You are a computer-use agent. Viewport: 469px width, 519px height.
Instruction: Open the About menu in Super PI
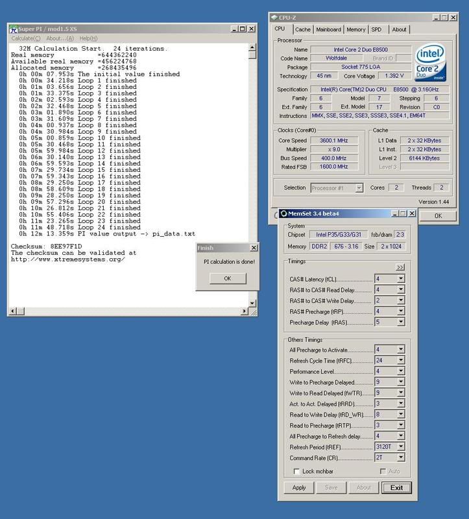pyautogui.click(x=60, y=38)
